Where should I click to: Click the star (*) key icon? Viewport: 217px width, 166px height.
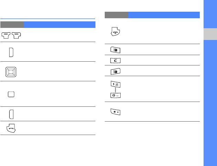pos(115,112)
